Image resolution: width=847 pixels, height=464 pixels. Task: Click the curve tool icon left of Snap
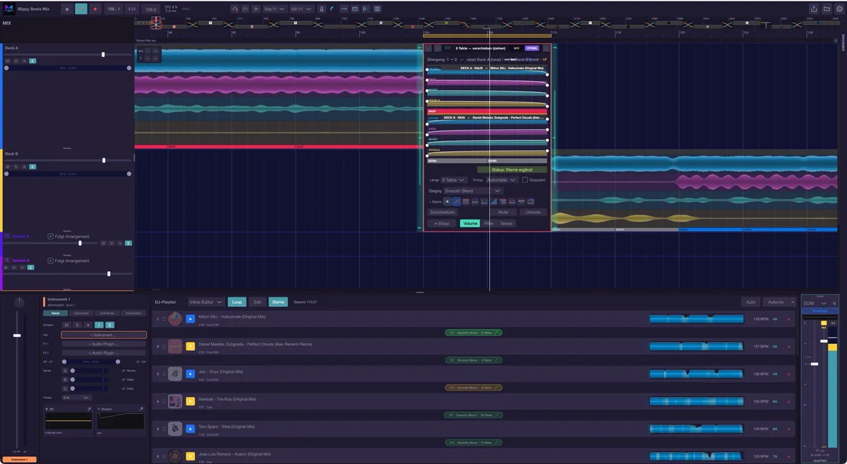235,8
